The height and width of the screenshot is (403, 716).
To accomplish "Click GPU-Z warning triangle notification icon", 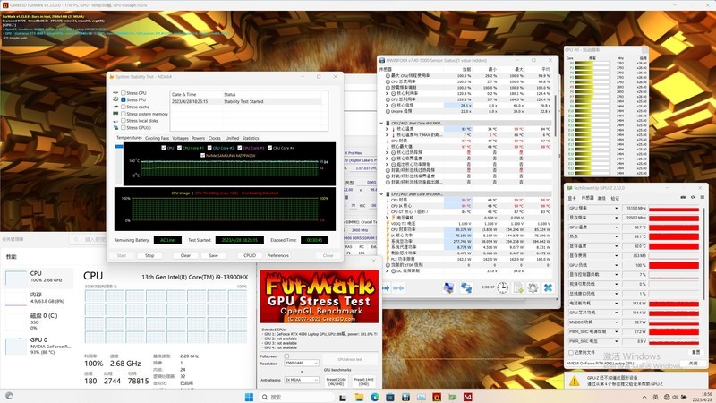I will coord(575,381).
